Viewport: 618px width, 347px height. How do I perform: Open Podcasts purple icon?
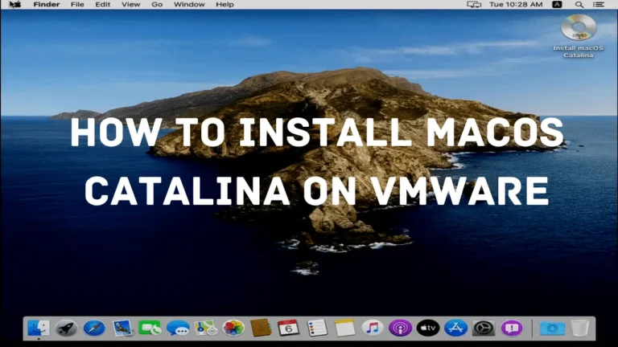pyautogui.click(x=400, y=328)
